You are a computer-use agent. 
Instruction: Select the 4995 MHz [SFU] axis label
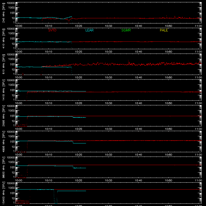click(x=3, y=141)
